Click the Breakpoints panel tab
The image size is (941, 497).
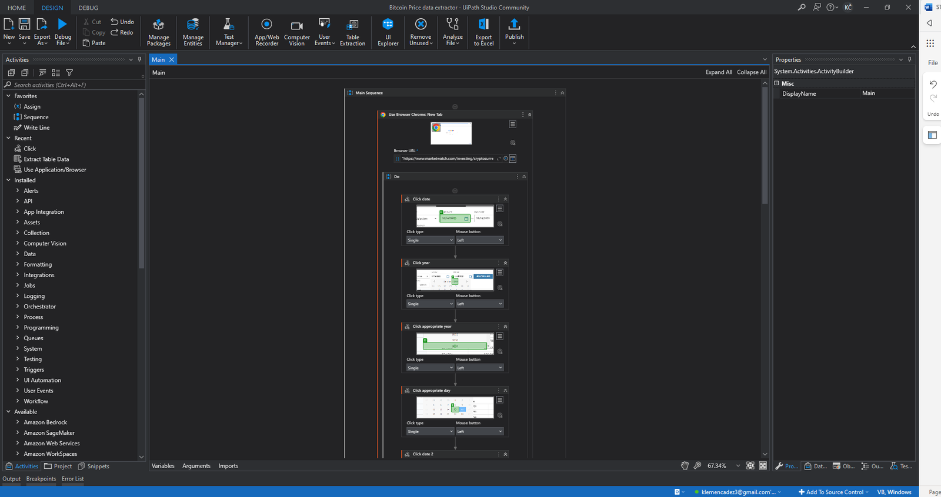(41, 479)
